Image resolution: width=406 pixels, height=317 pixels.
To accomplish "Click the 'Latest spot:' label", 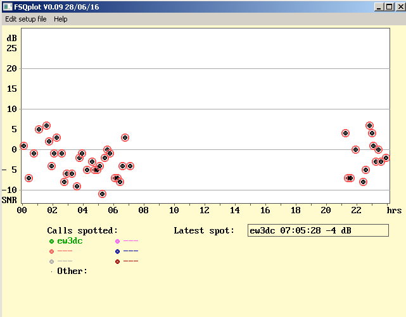I will [x=204, y=230].
